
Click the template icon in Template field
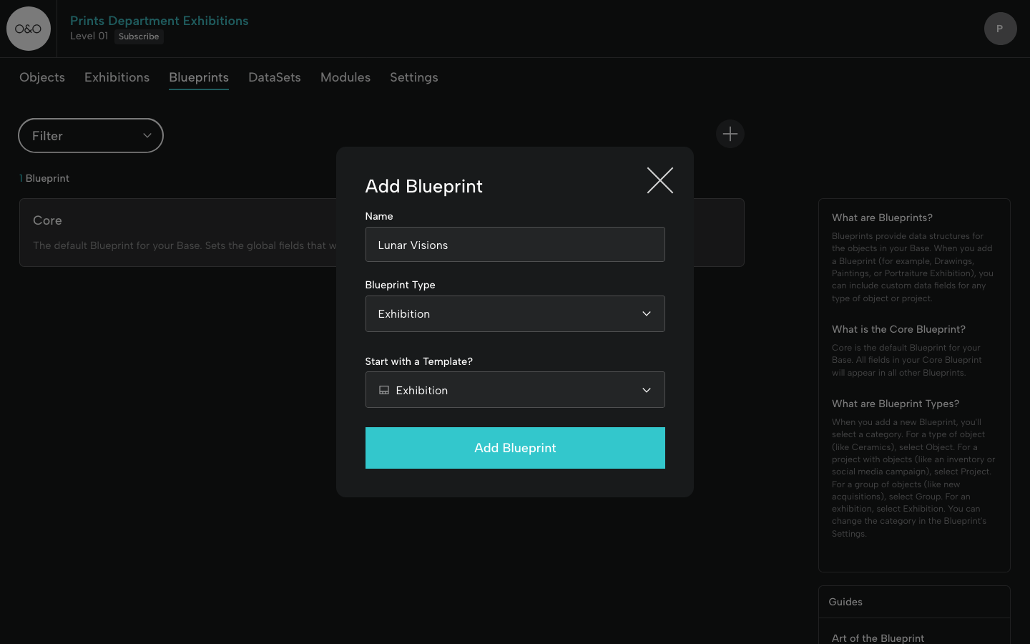point(384,390)
